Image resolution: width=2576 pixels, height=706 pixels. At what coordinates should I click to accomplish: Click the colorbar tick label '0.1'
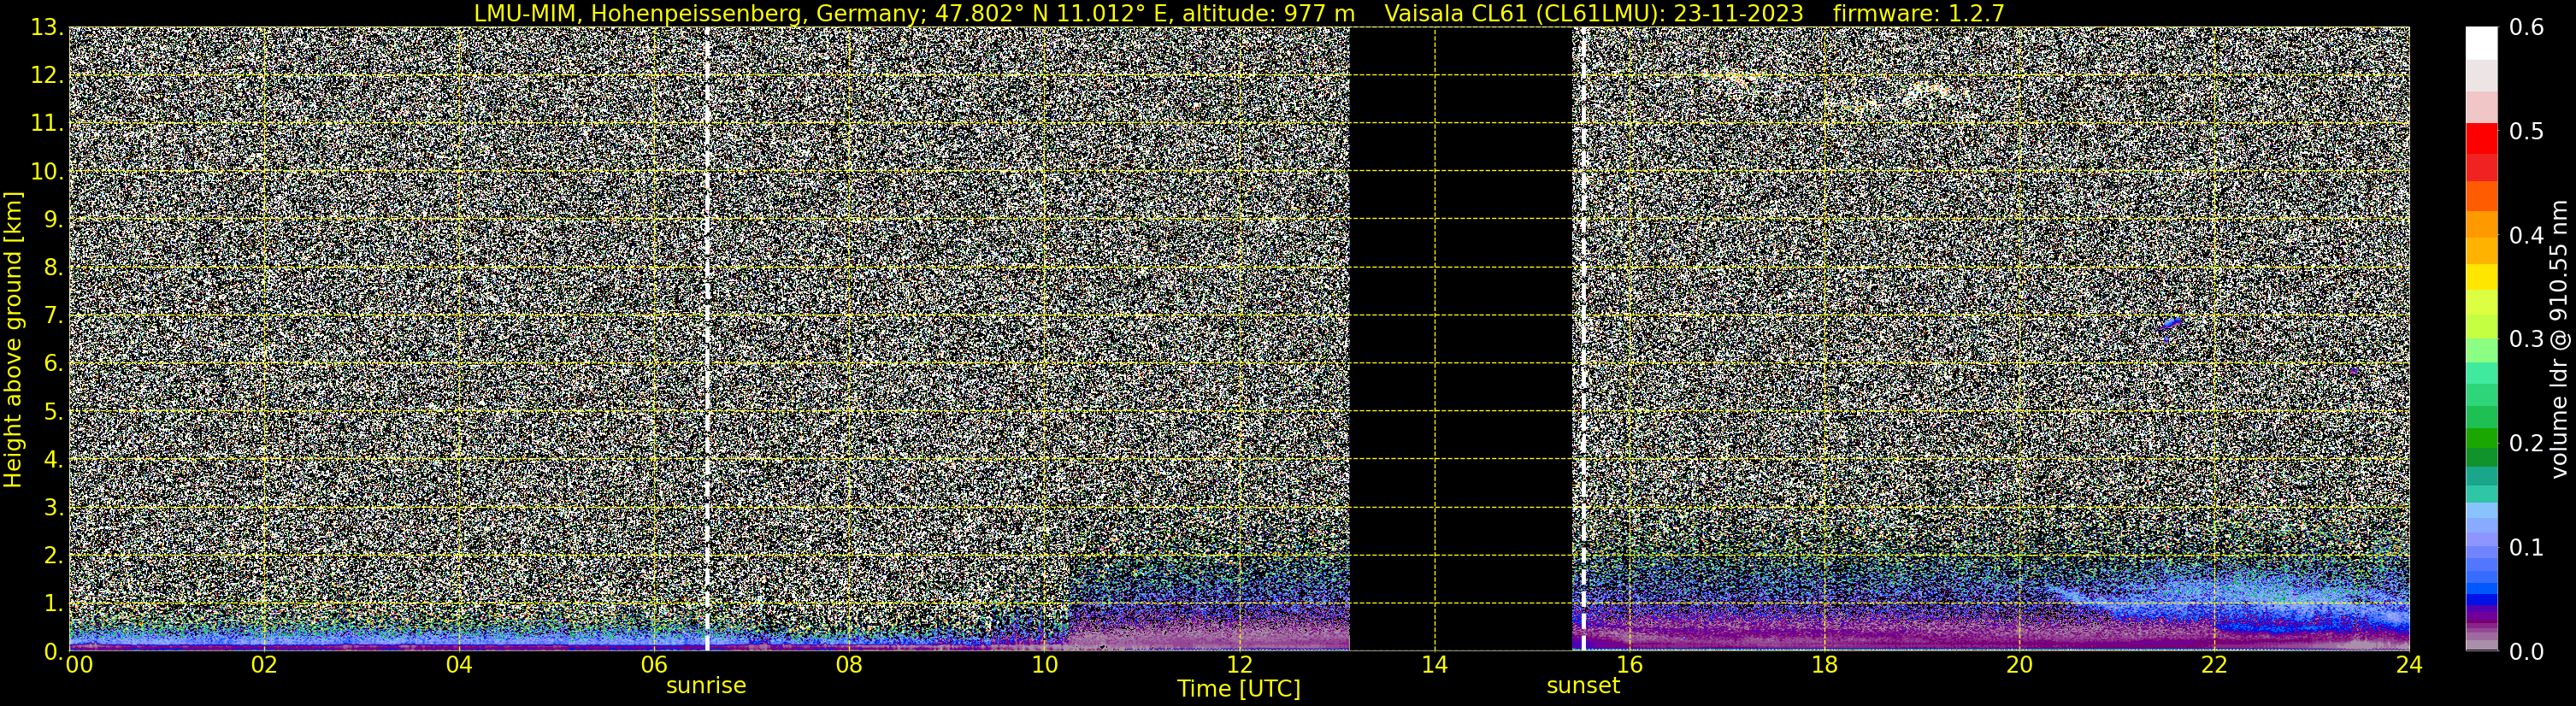point(2526,547)
